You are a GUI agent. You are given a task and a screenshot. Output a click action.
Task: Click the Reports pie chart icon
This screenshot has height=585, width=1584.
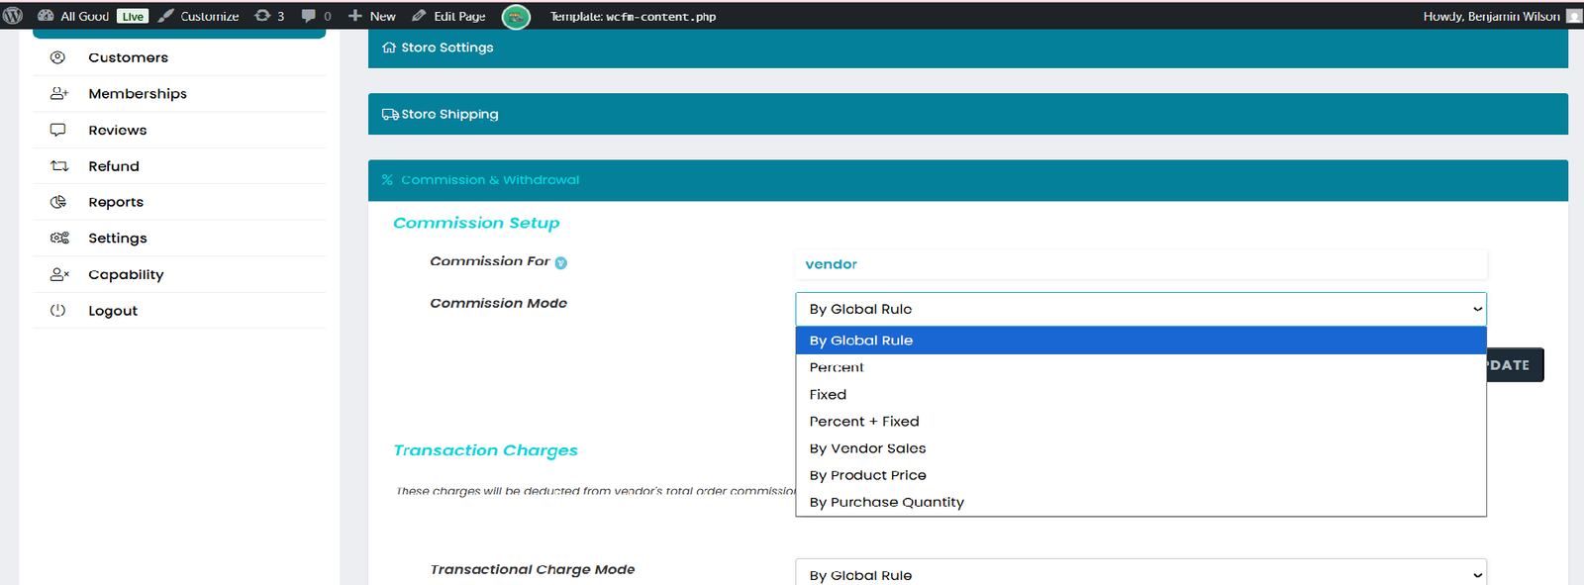(x=58, y=202)
